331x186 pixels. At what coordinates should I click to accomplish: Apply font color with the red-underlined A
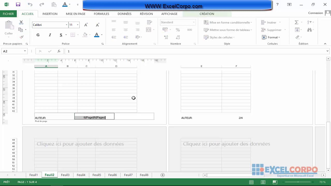pyautogui.click(x=97, y=35)
